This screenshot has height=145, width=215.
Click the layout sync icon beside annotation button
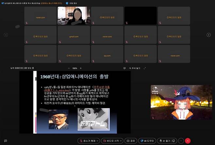coord(124,68)
